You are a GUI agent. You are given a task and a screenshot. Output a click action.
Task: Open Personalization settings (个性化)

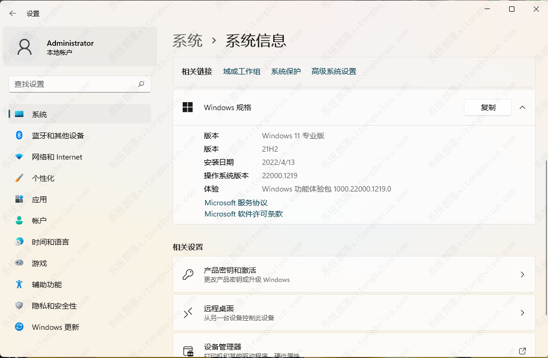[43, 178]
